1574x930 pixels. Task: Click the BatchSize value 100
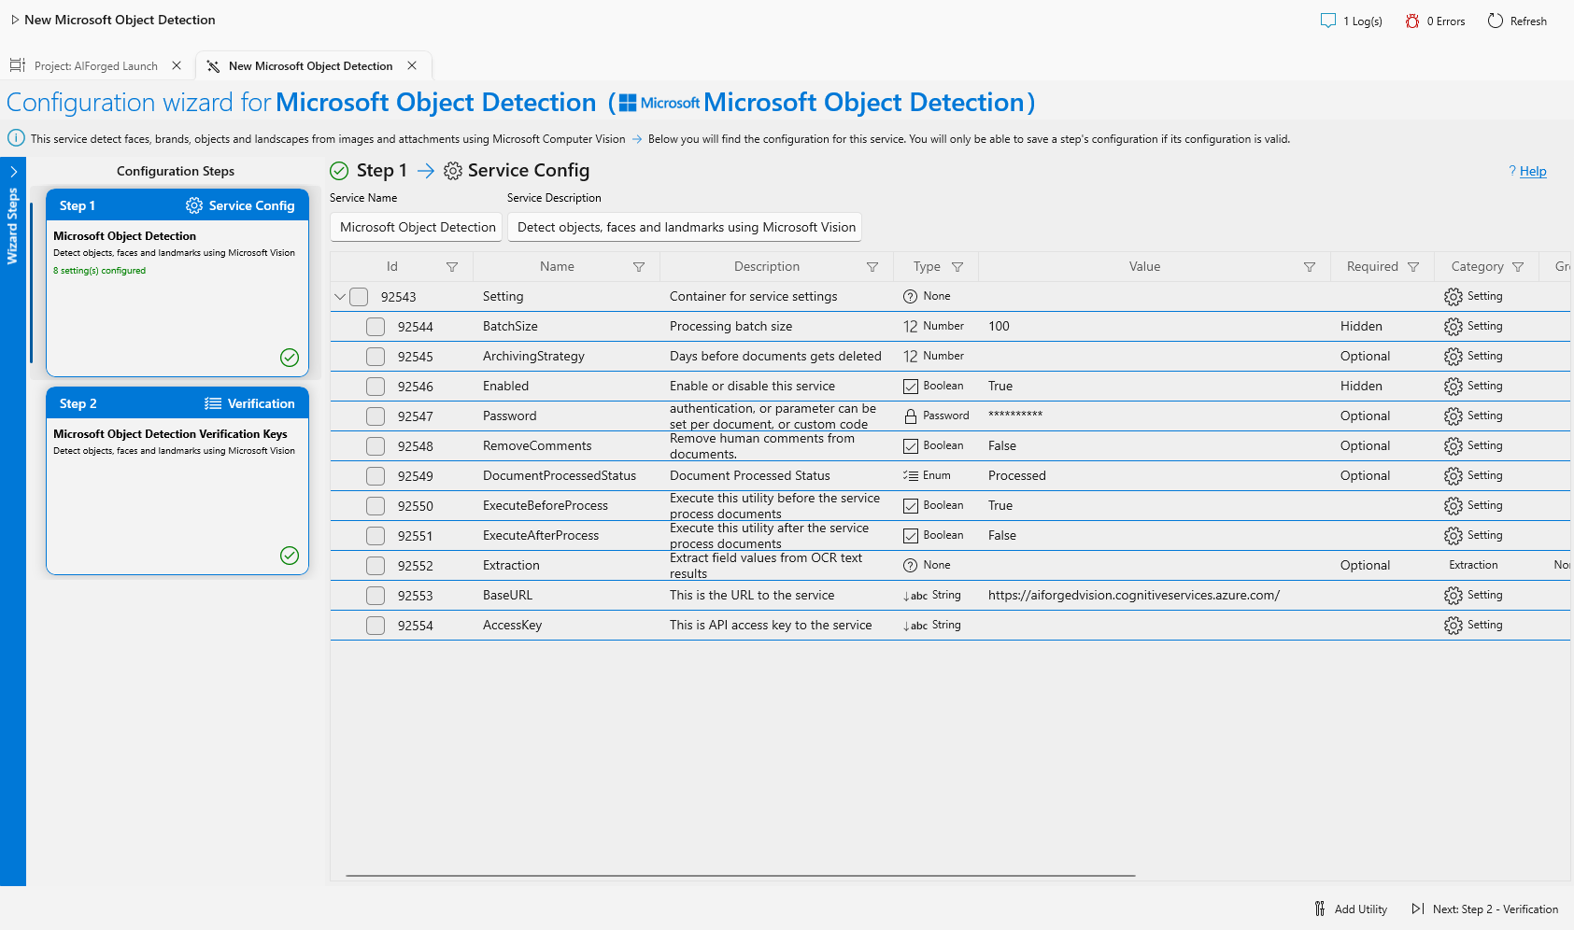pos(999,327)
